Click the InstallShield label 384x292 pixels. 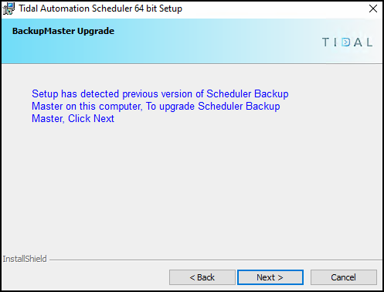tap(25, 259)
